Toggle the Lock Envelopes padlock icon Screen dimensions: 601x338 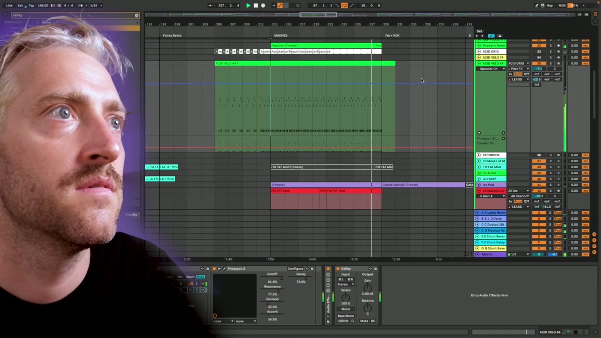click(499, 36)
